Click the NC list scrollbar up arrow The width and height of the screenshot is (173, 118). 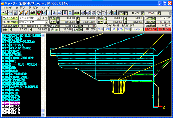point(43,35)
